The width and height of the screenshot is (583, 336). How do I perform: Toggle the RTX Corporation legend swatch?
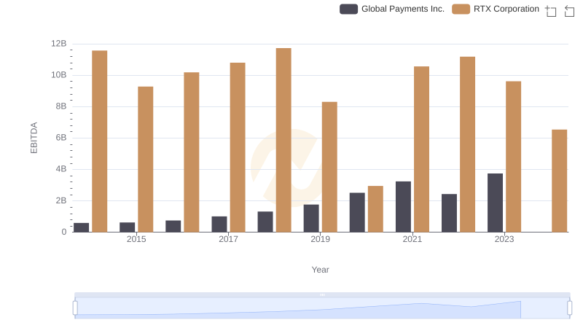click(461, 9)
